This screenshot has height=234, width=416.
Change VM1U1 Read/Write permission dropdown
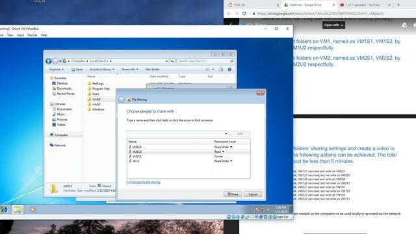(224, 147)
